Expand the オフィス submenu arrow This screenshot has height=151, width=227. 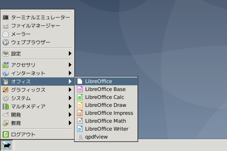(70, 82)
